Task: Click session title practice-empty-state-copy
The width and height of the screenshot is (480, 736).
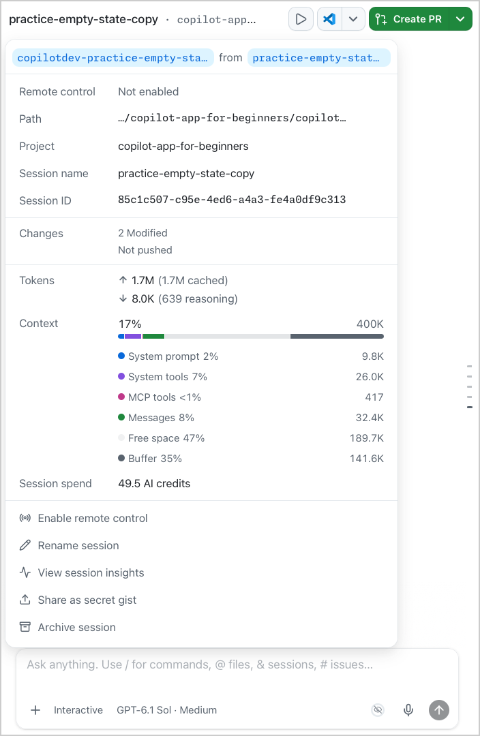Action: tap(84, 19)
